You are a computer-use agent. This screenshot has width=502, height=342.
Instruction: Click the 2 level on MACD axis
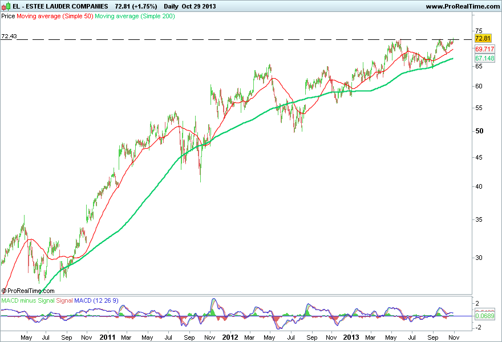click(x=477, y=303)
